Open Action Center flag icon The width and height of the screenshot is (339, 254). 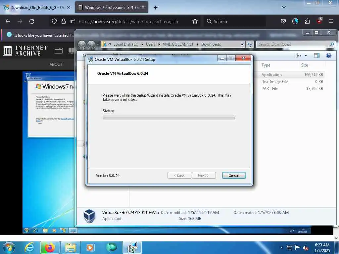point(298,248)
